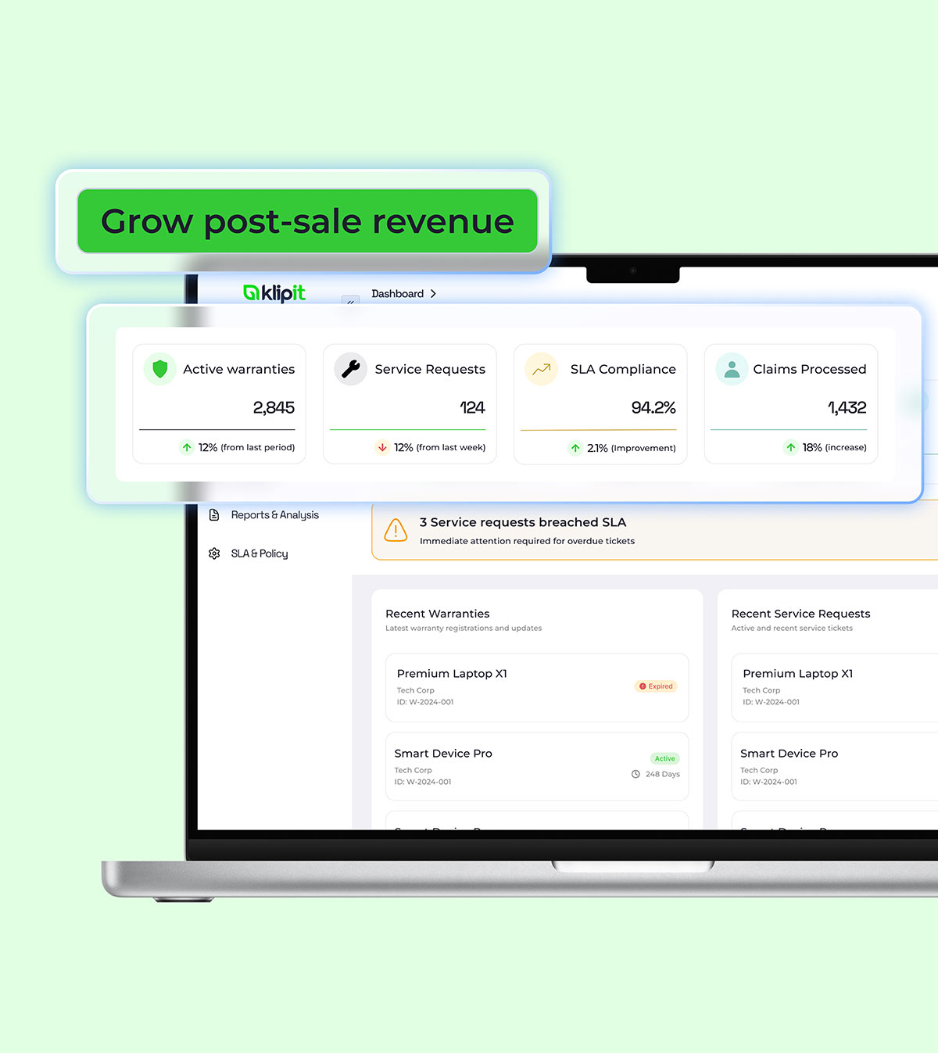Expand the Dashboard breadcrumb chevron
Image resolution: width=938 pixels, height=1053 pixels.
pyautogui.click(x=434, y=294)
